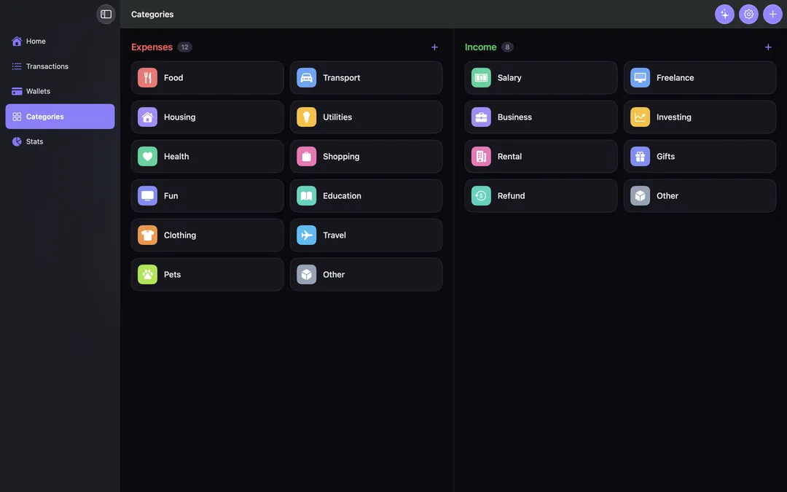Open the Transport category label
The image size is (787, 492).
[341, 78]
